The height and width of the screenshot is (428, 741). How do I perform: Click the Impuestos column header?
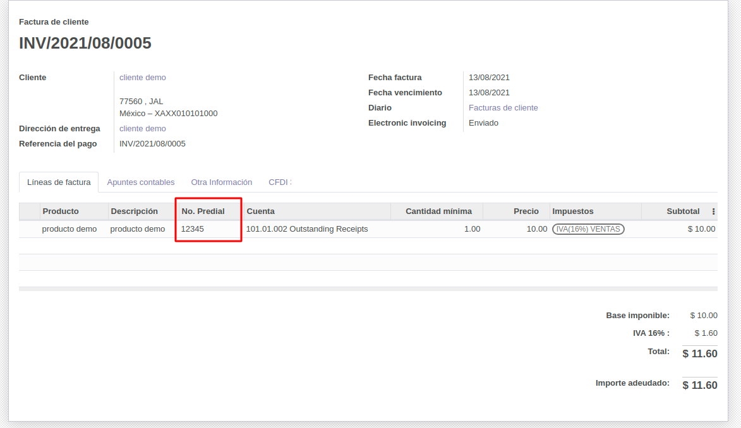572,211
